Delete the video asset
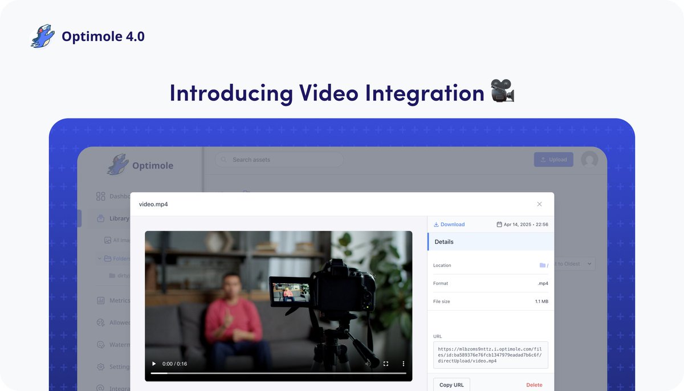The image size is (684, 391). point(534,385)
